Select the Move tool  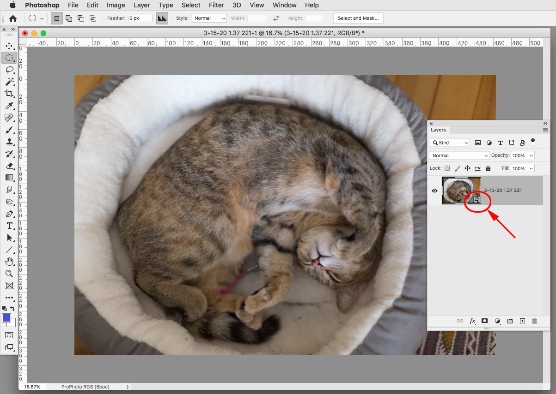click(9, 46)
